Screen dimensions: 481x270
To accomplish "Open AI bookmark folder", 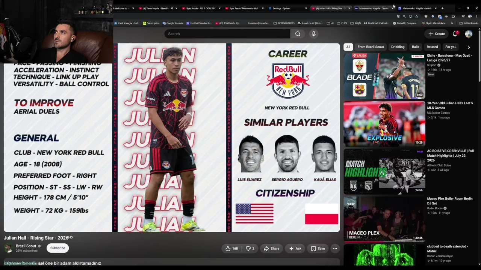I will coord(330,23).
